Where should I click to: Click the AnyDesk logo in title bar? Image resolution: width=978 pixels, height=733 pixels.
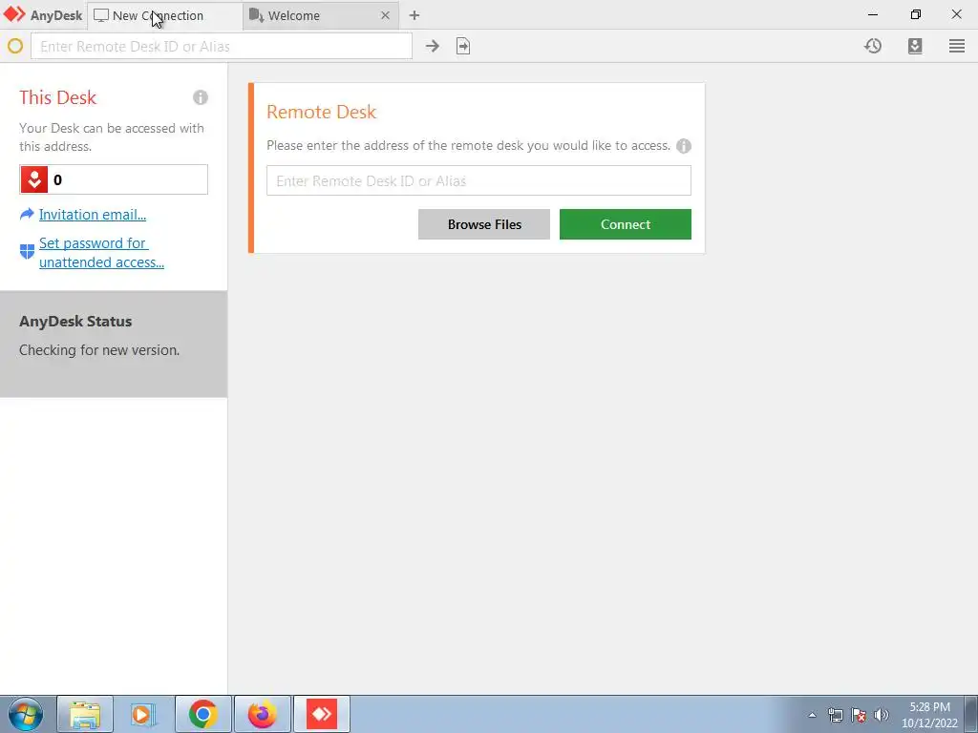pyautogui.click(x=14, y=14)
